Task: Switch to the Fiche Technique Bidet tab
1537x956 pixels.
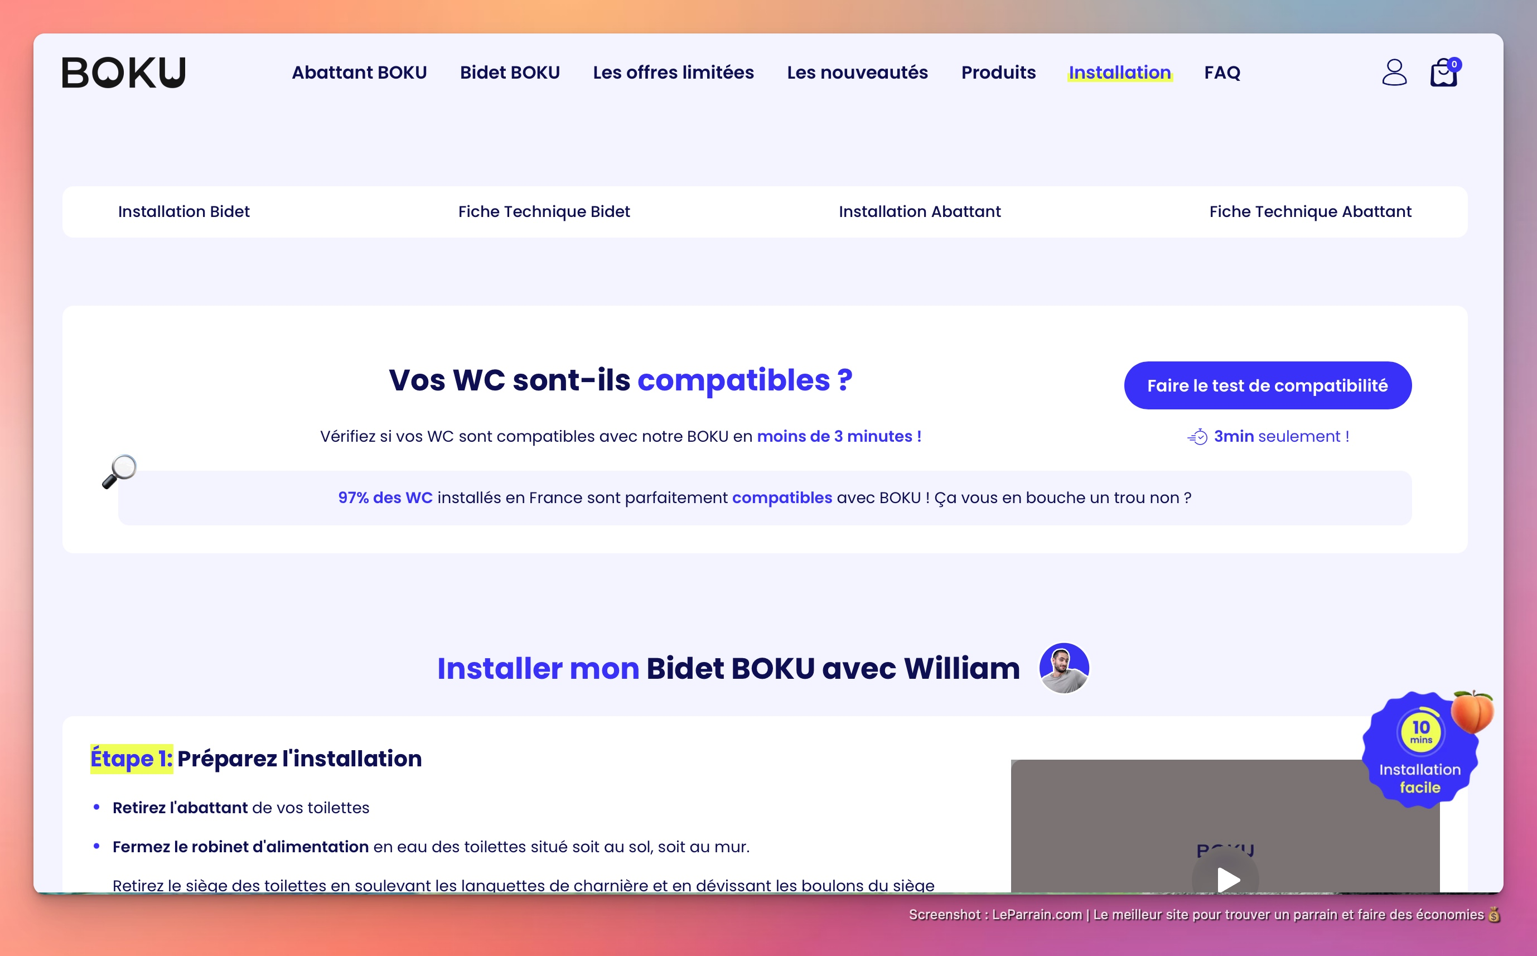Action: (544, 212)
